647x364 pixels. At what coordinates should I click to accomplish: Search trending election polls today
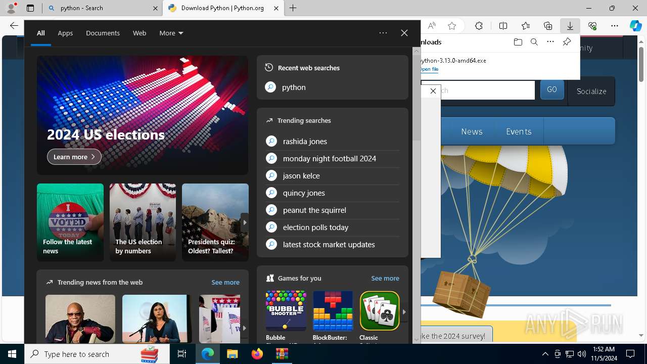click(332, 227)
